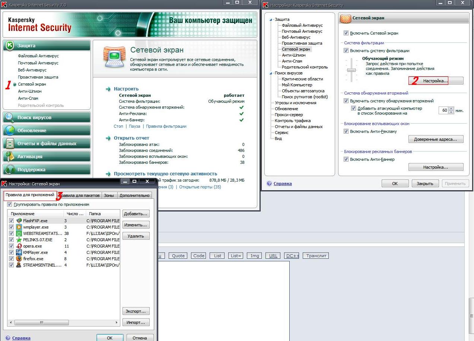Switch to Правила для пакетов tab
The image size is (474, 341).
(x=80, y=195)
